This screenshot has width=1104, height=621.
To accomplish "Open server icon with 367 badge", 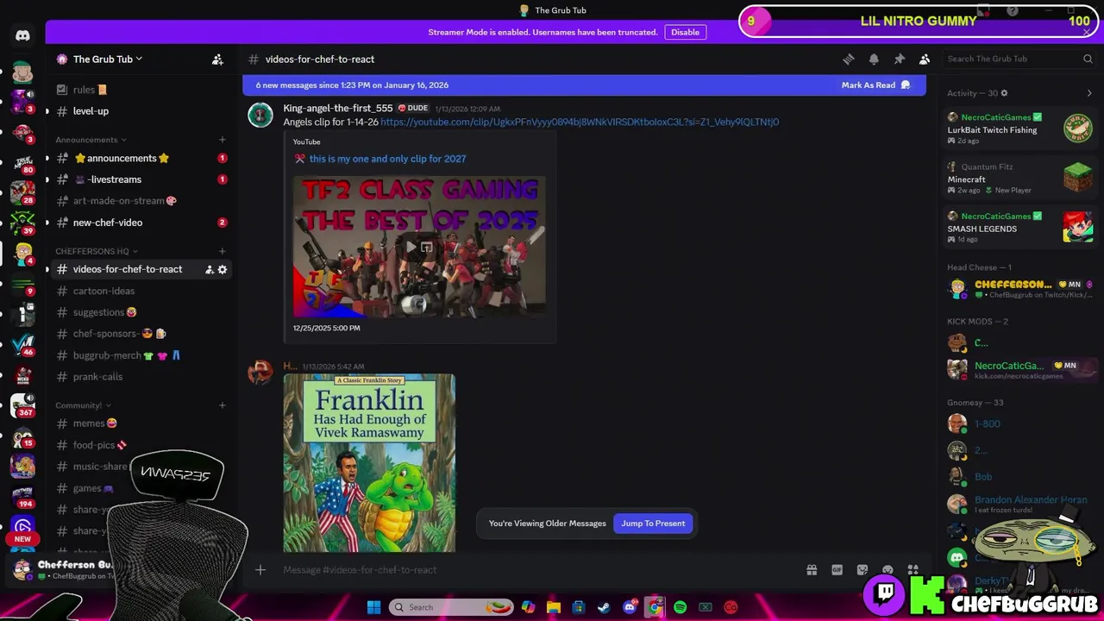I will coord(22,405).
